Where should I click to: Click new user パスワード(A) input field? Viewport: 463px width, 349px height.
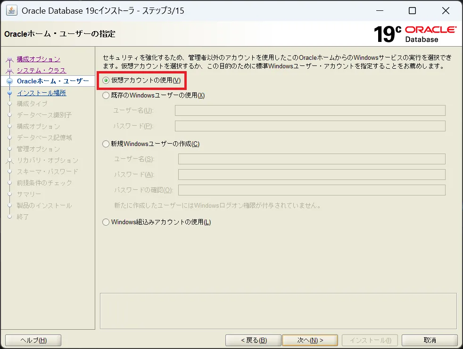click(312, 174)
